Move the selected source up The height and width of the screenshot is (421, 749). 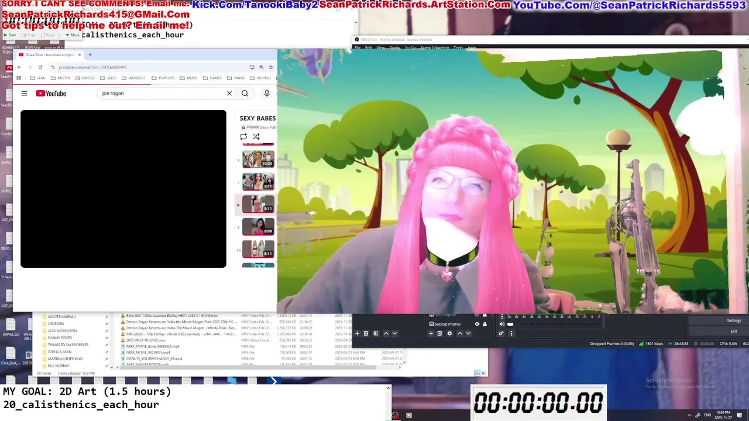(459, 333)
